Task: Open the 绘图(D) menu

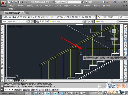Action: point(67,6)
